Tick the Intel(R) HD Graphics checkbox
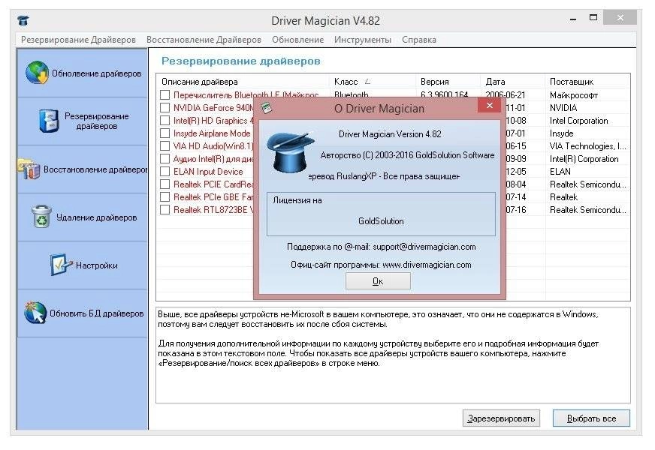The width and height of the screenshot is (655, 450). (165, 121)
